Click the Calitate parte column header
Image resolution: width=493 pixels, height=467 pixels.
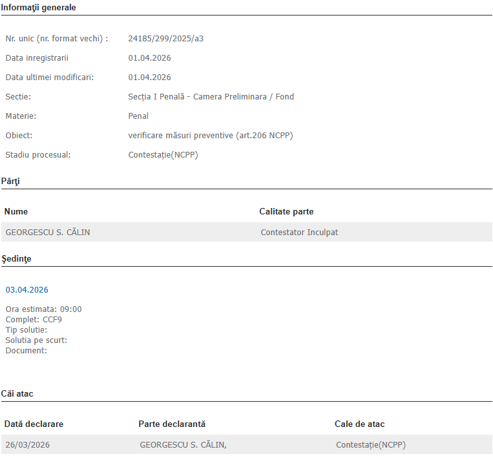pos(286,212)
